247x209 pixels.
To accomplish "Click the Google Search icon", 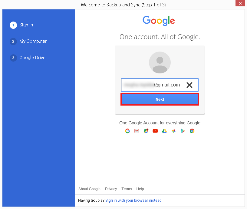I will tap(127, 131).
